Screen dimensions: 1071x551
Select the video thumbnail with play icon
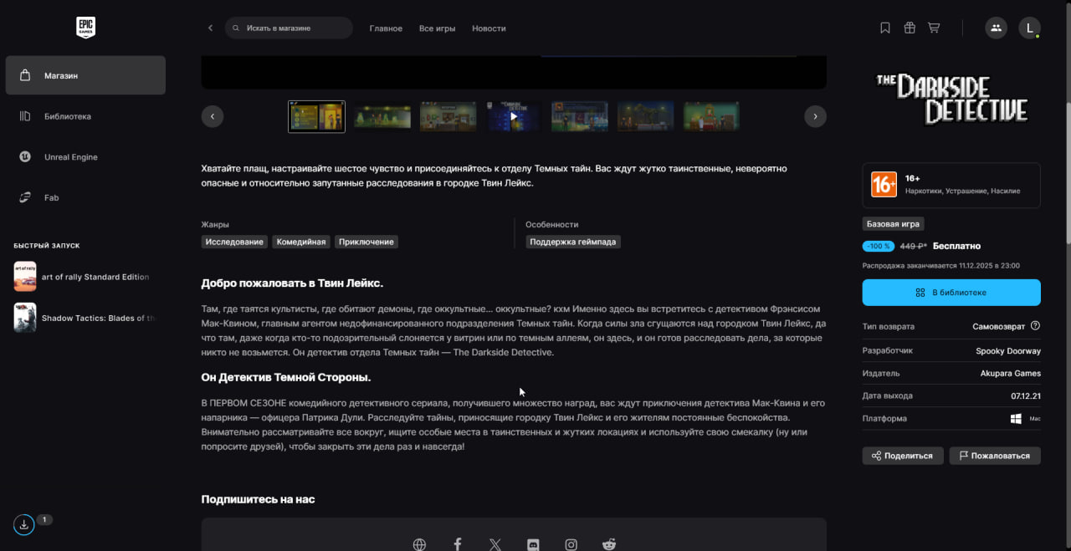[514, 116]
